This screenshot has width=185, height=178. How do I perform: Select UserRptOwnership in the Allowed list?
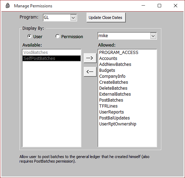pyautogui.click(x=127, y=124)
